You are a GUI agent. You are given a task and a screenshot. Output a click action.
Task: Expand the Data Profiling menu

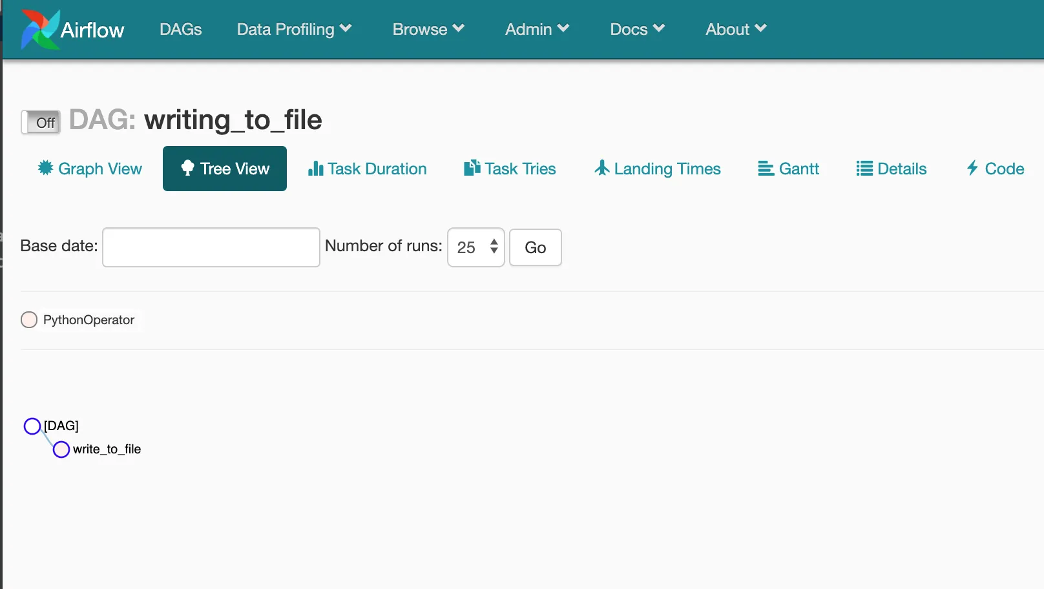[x=294, y=29]
